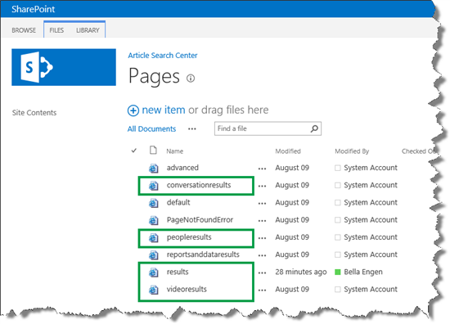Click the PageNotFoundError page file icon
The image size is (450, 324).
click(154, 220)
